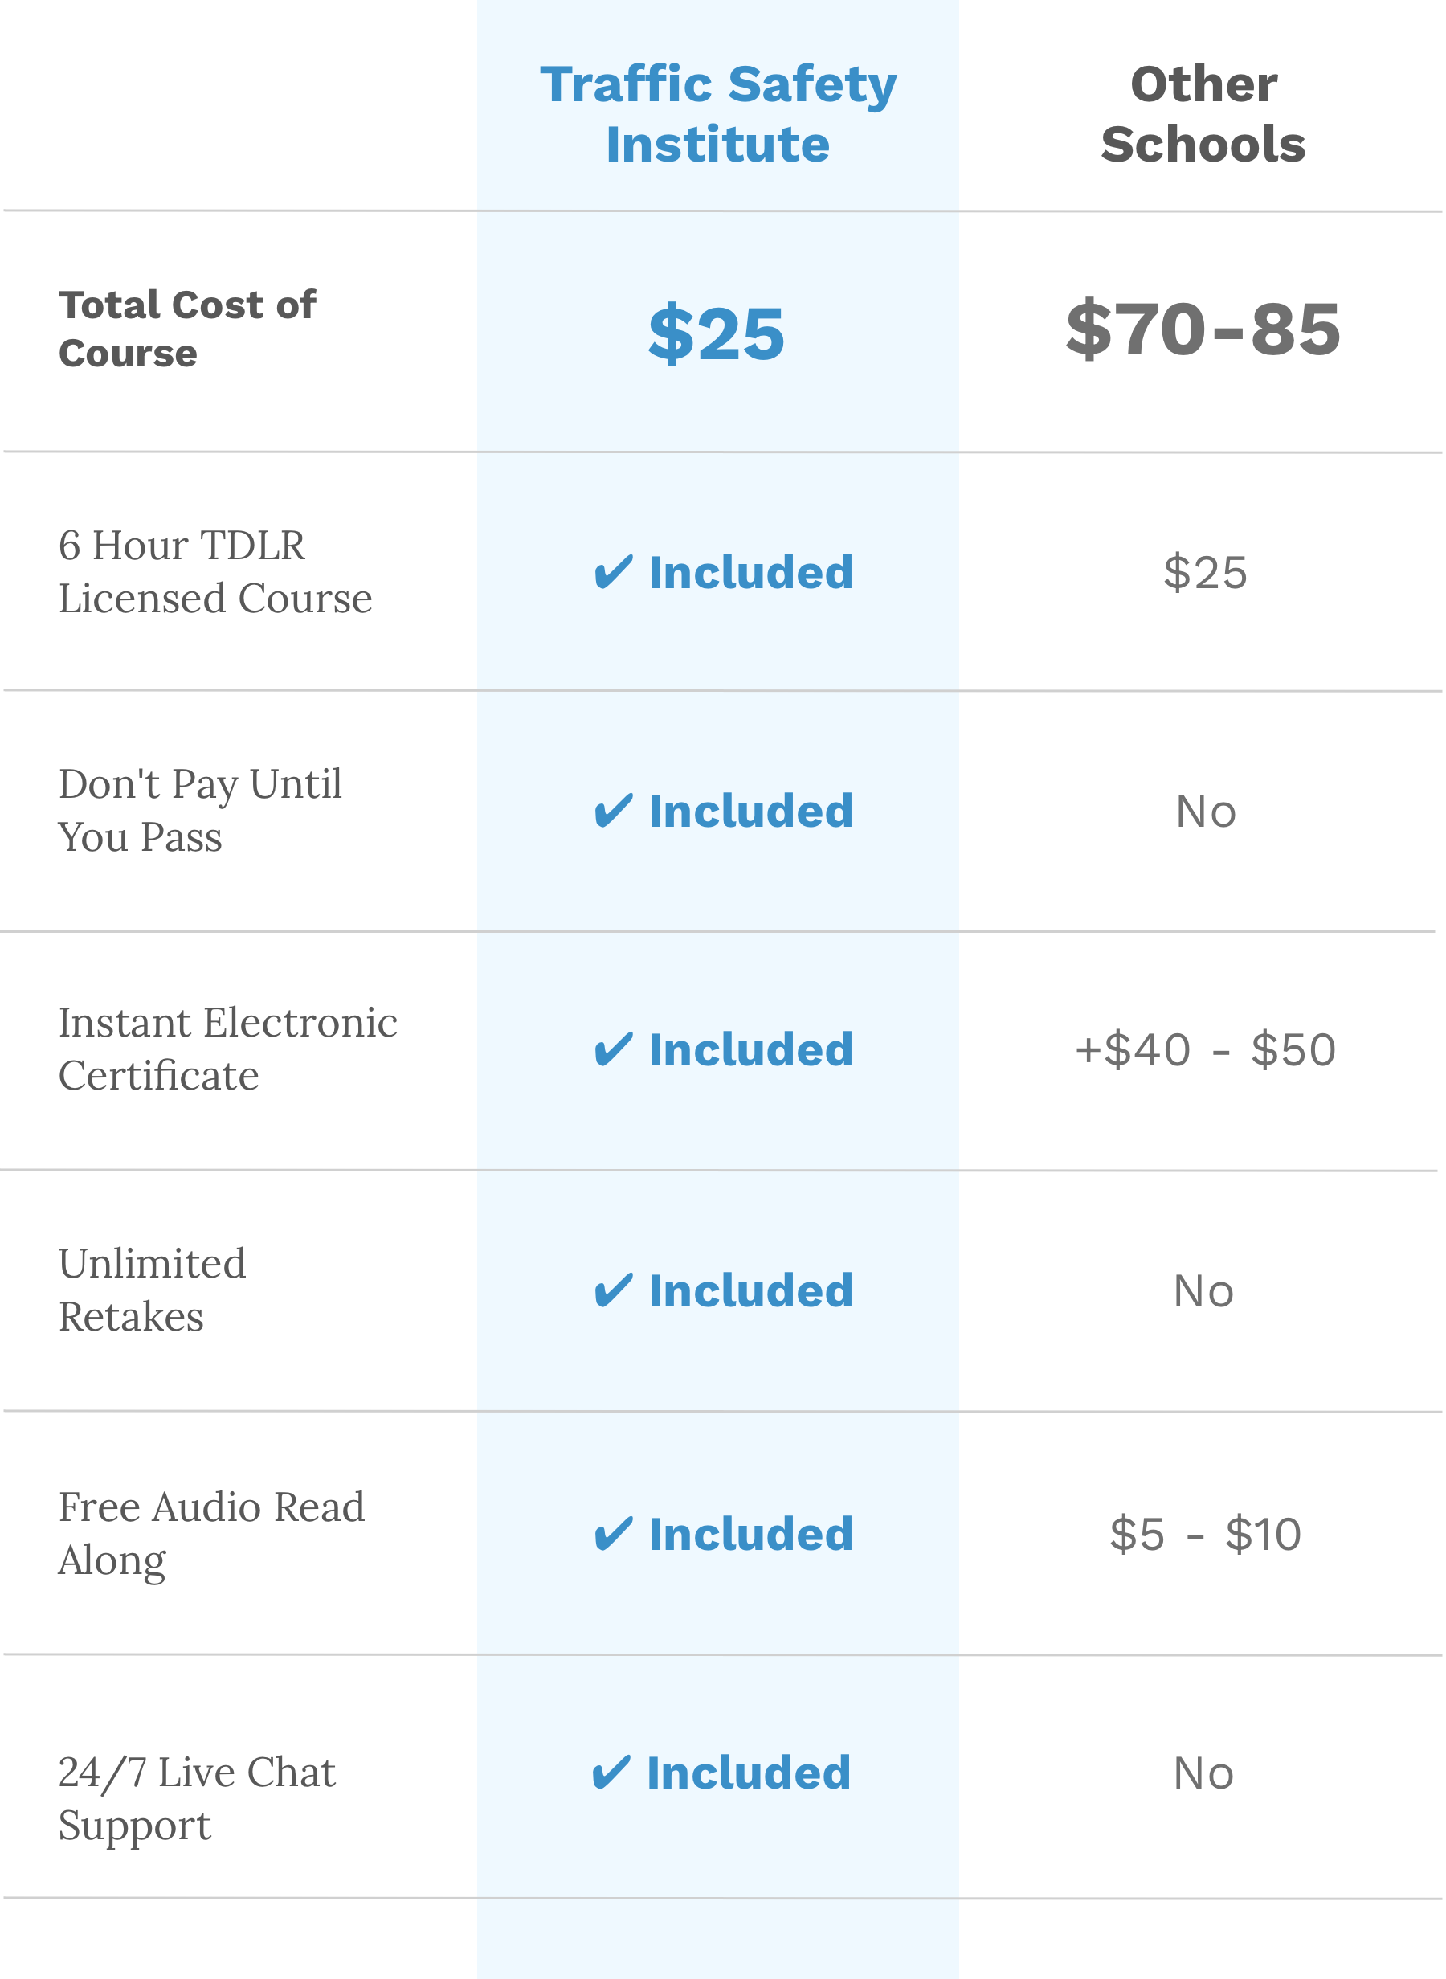Click the checkmark beside 6 Hour TDLR course
This screenshot has width=1446, height=1979.
(x=614, y=574)
